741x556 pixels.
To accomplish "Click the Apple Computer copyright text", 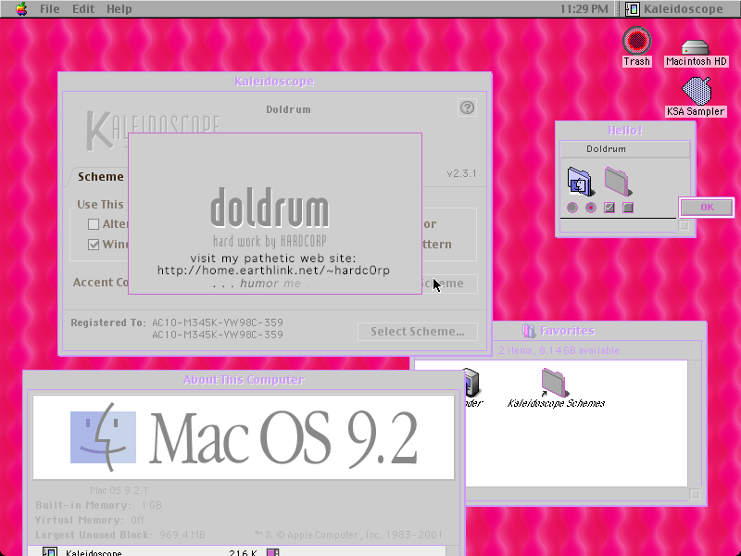I will [x=348, y=535].
